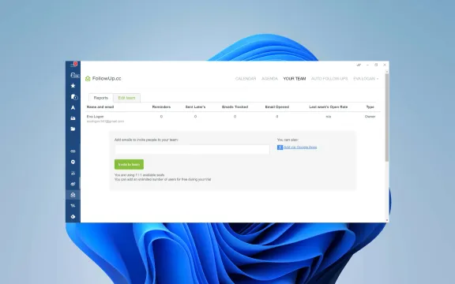455x284 pixels.
Task: Click the FollowUp.cc logo
Action: (x=103, y=79)
